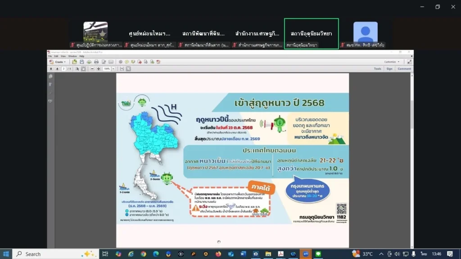Zoom out using the minus icon
Image resolution: width=461 pixels, height=259 pixels.
(x=92, y=69)
